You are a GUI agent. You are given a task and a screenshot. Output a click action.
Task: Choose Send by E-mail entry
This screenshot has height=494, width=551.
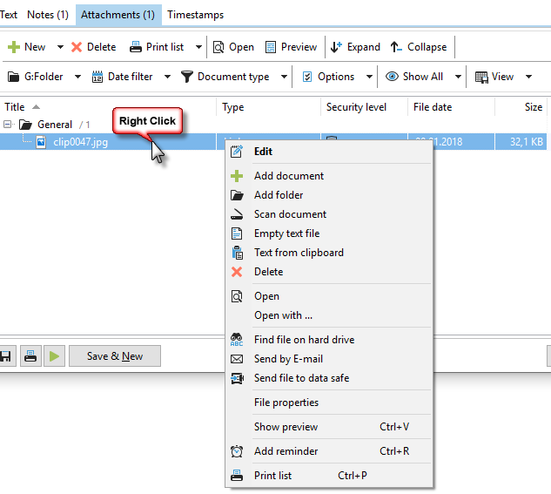(x=288, y=359)
